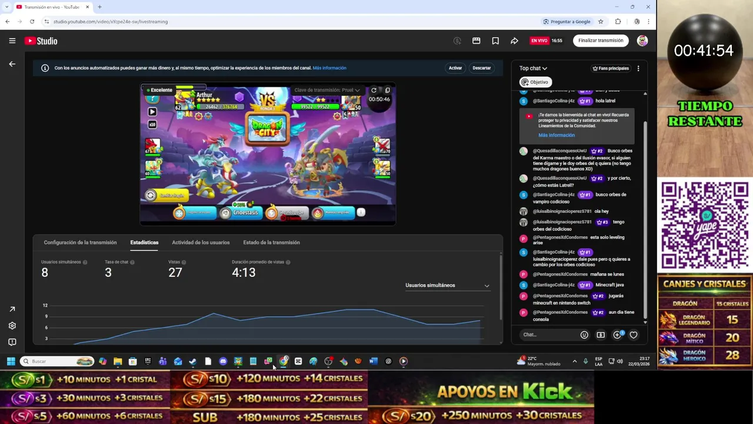Screen dimensions: 753x424
Task: Click the live stream preview video
Action: click(x=268, y=153)
